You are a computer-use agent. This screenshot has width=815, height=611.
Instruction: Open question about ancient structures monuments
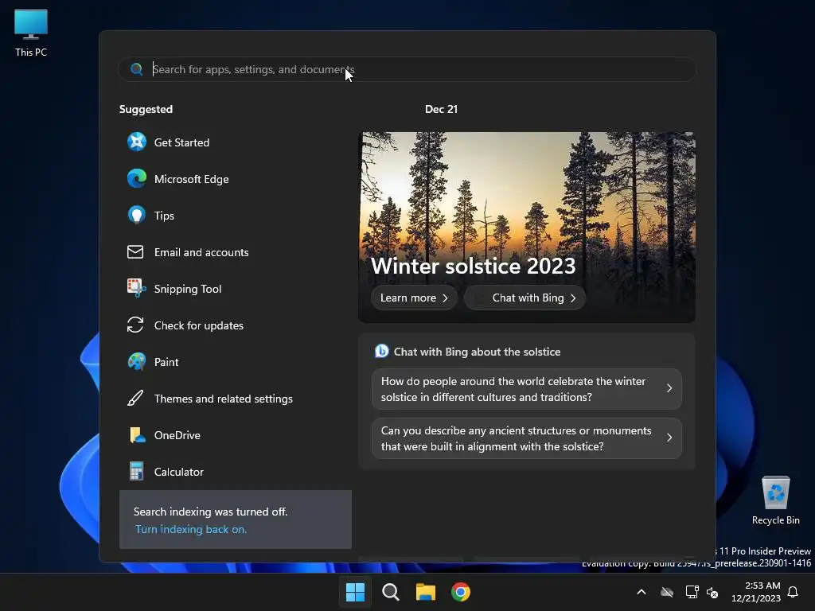click(x=527, y=438)
